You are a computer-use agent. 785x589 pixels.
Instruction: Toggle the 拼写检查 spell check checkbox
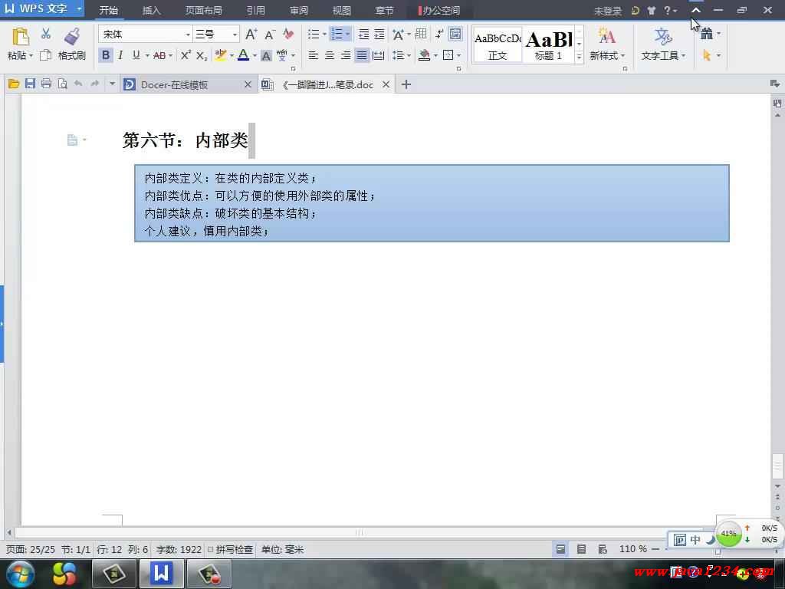click(211, 550)
